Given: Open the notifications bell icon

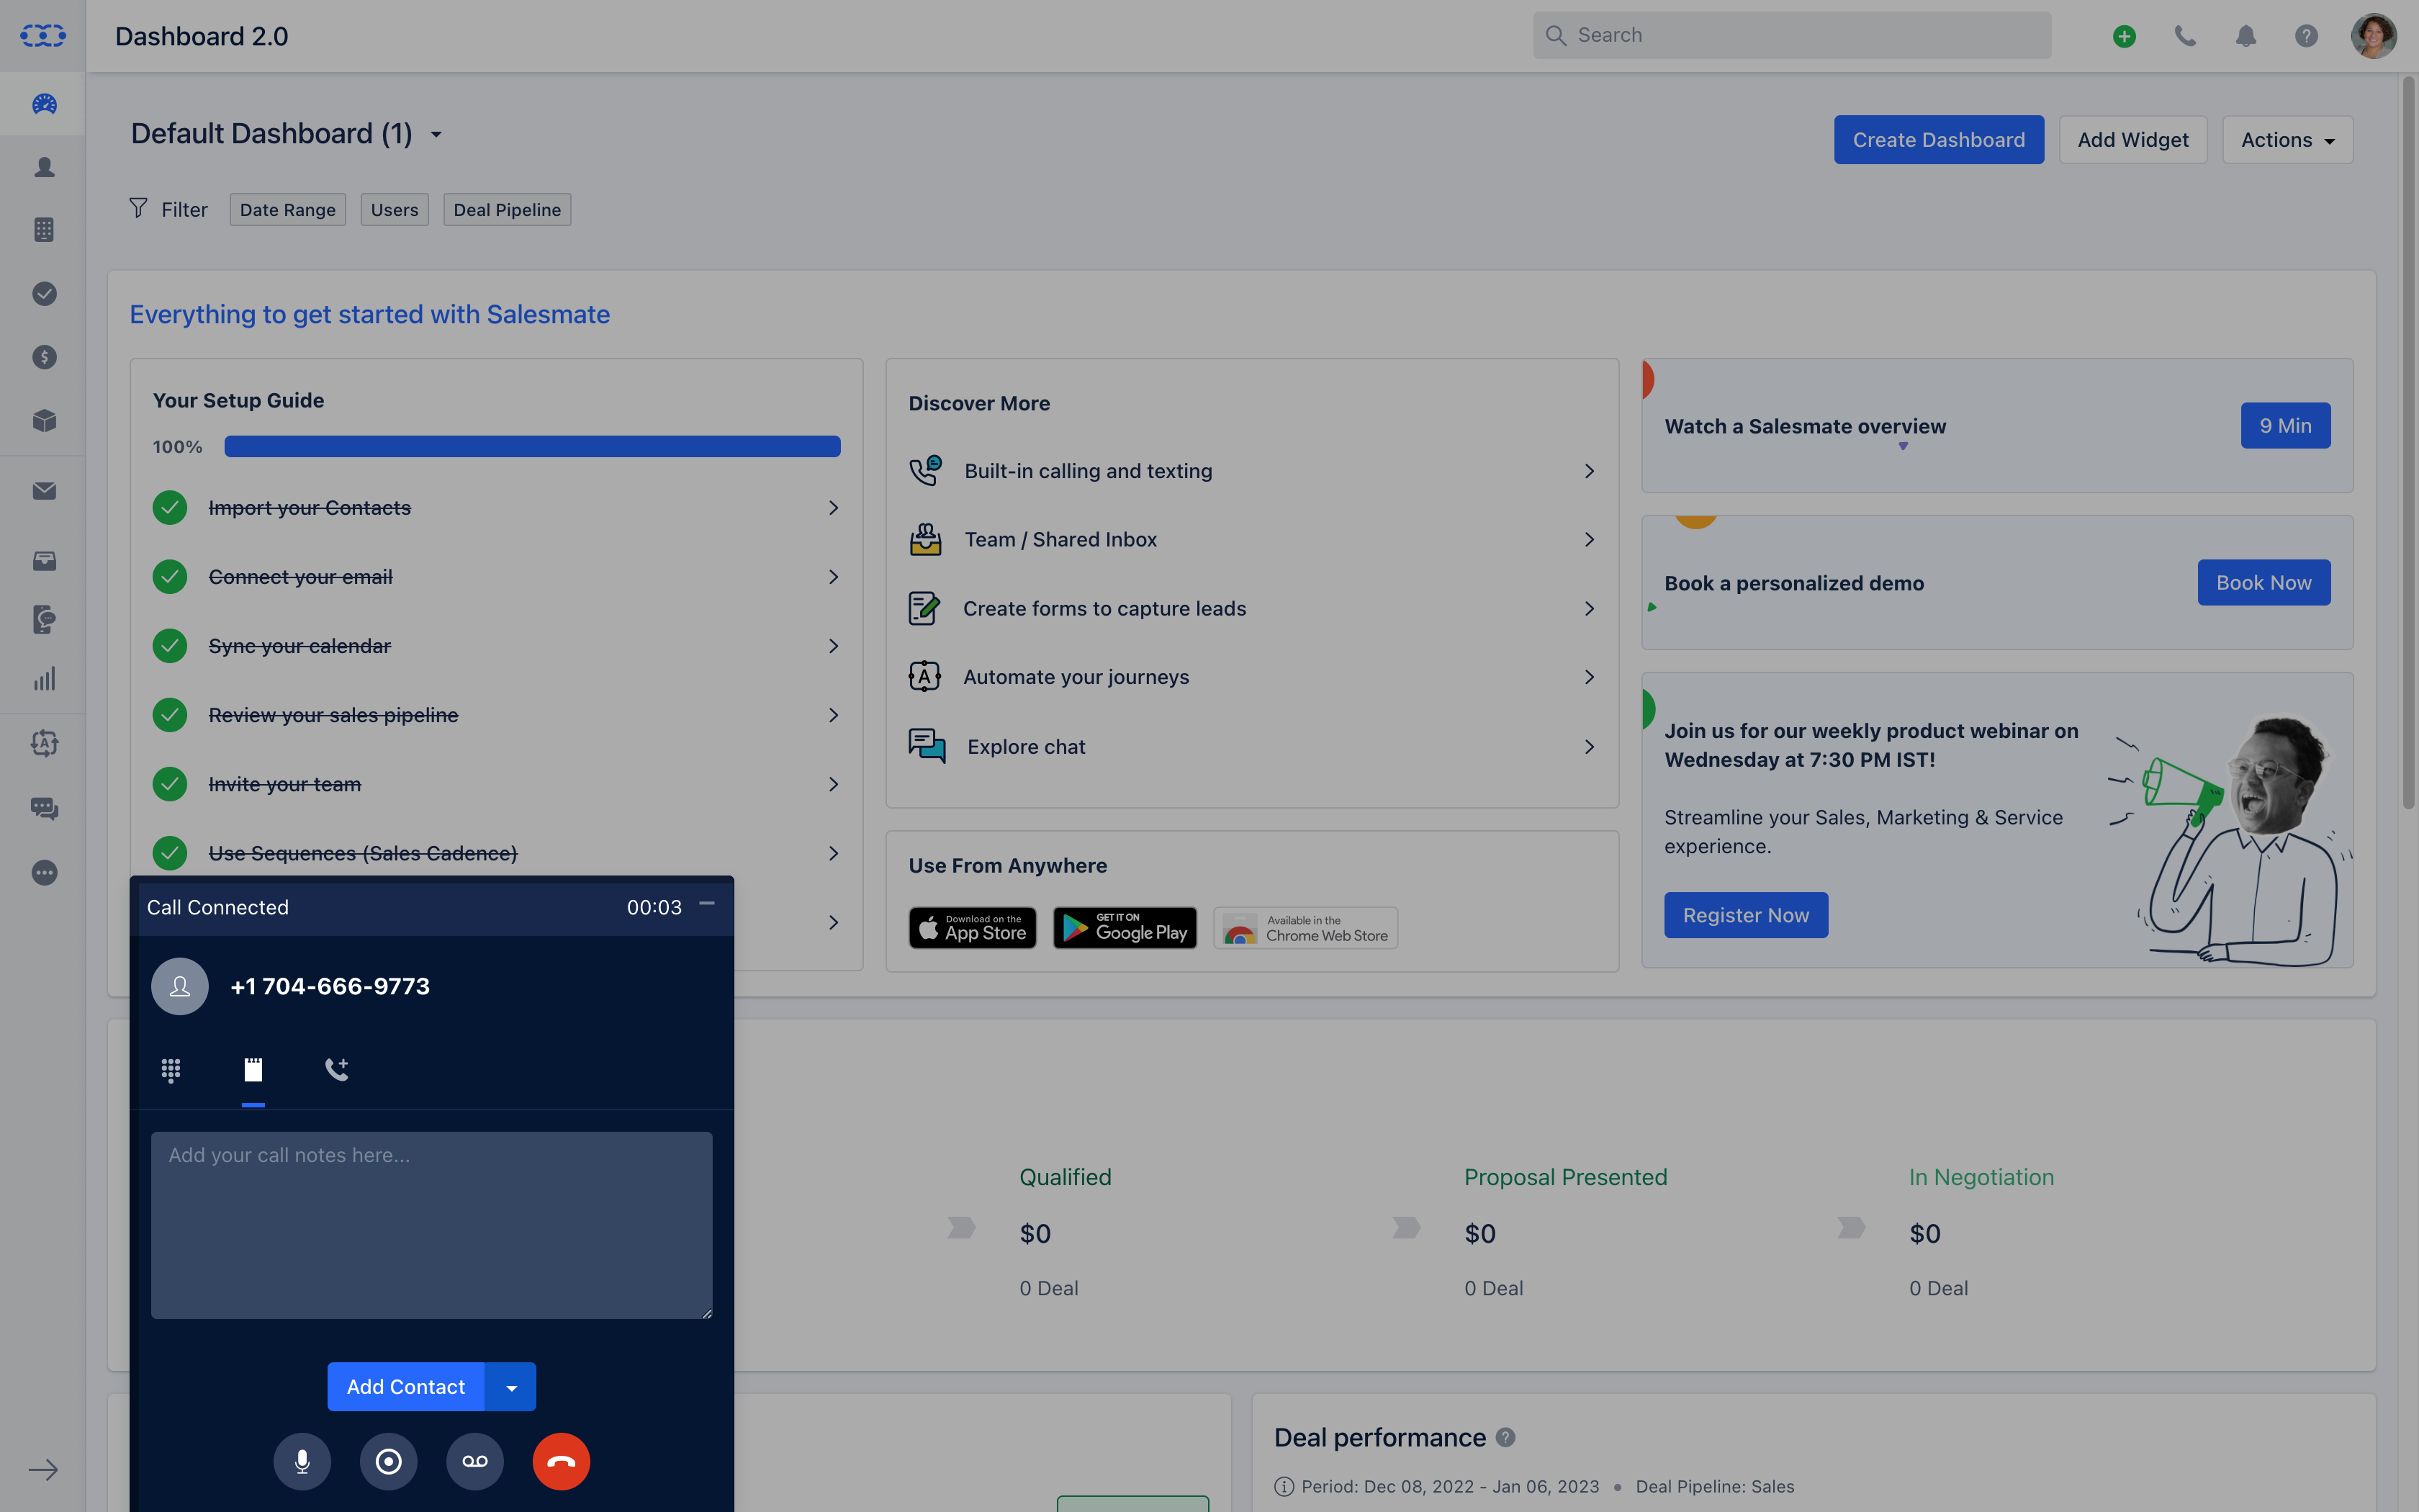Looking at the screenshot, I should click(x=2246, y=36).
